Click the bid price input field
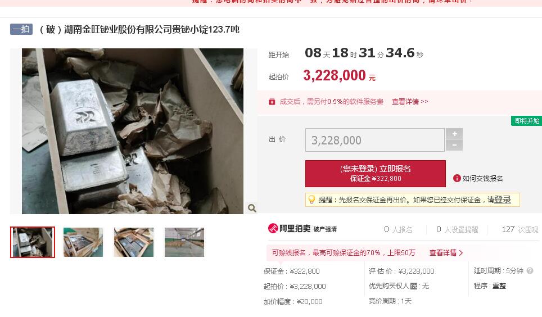This screenshot has height=317, width=542. point(374,140)
